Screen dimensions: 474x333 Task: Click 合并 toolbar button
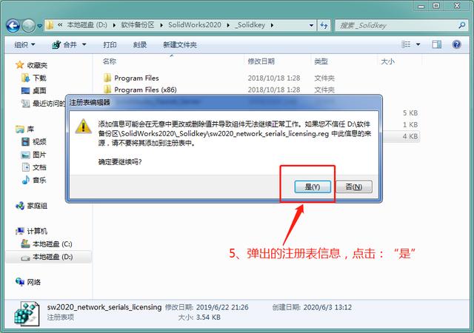pyautogui.click(x=64, y=44)
